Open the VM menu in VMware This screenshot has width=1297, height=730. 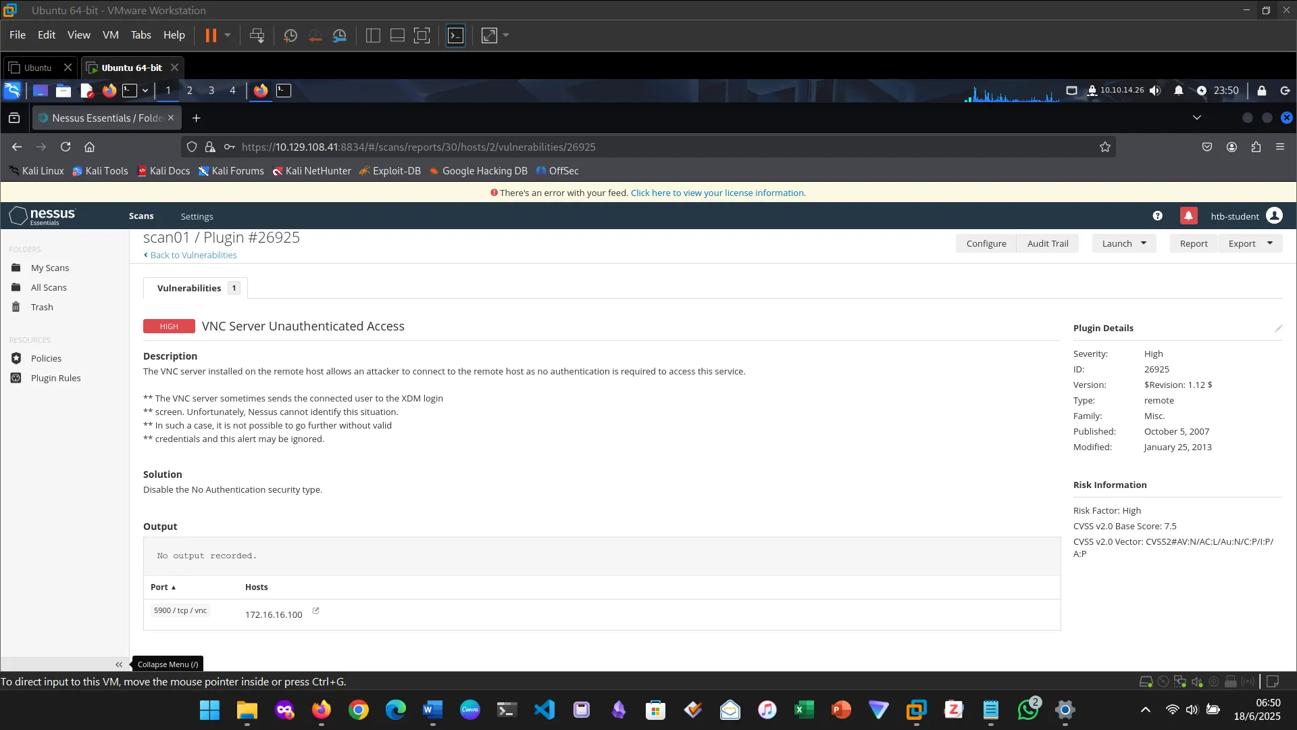tap(110, 35)
